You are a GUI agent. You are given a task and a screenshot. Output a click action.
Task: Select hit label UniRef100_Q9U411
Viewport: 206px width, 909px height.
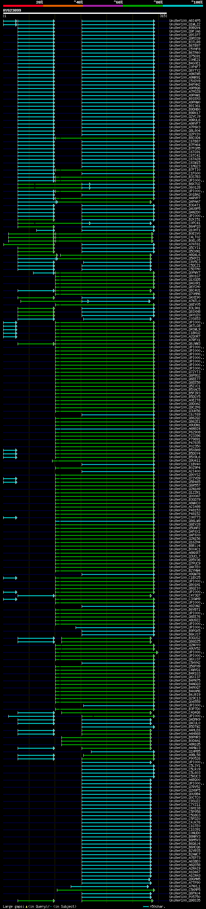185,460
